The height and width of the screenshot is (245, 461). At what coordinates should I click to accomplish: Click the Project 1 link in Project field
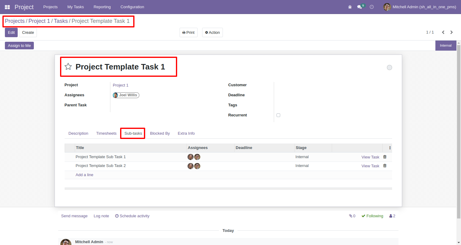(121, 85)
